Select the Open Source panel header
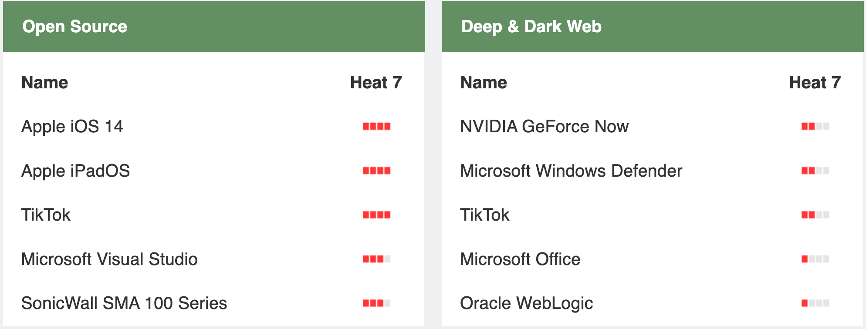 click(75, 27)
